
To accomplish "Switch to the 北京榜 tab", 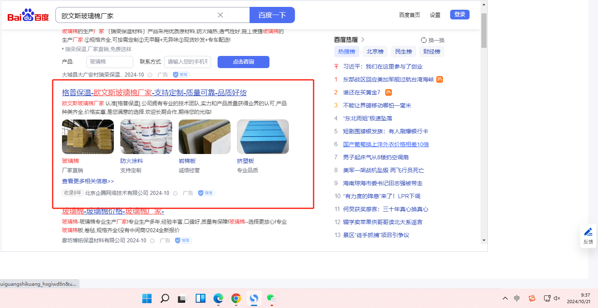I will [x=375, y=51].
